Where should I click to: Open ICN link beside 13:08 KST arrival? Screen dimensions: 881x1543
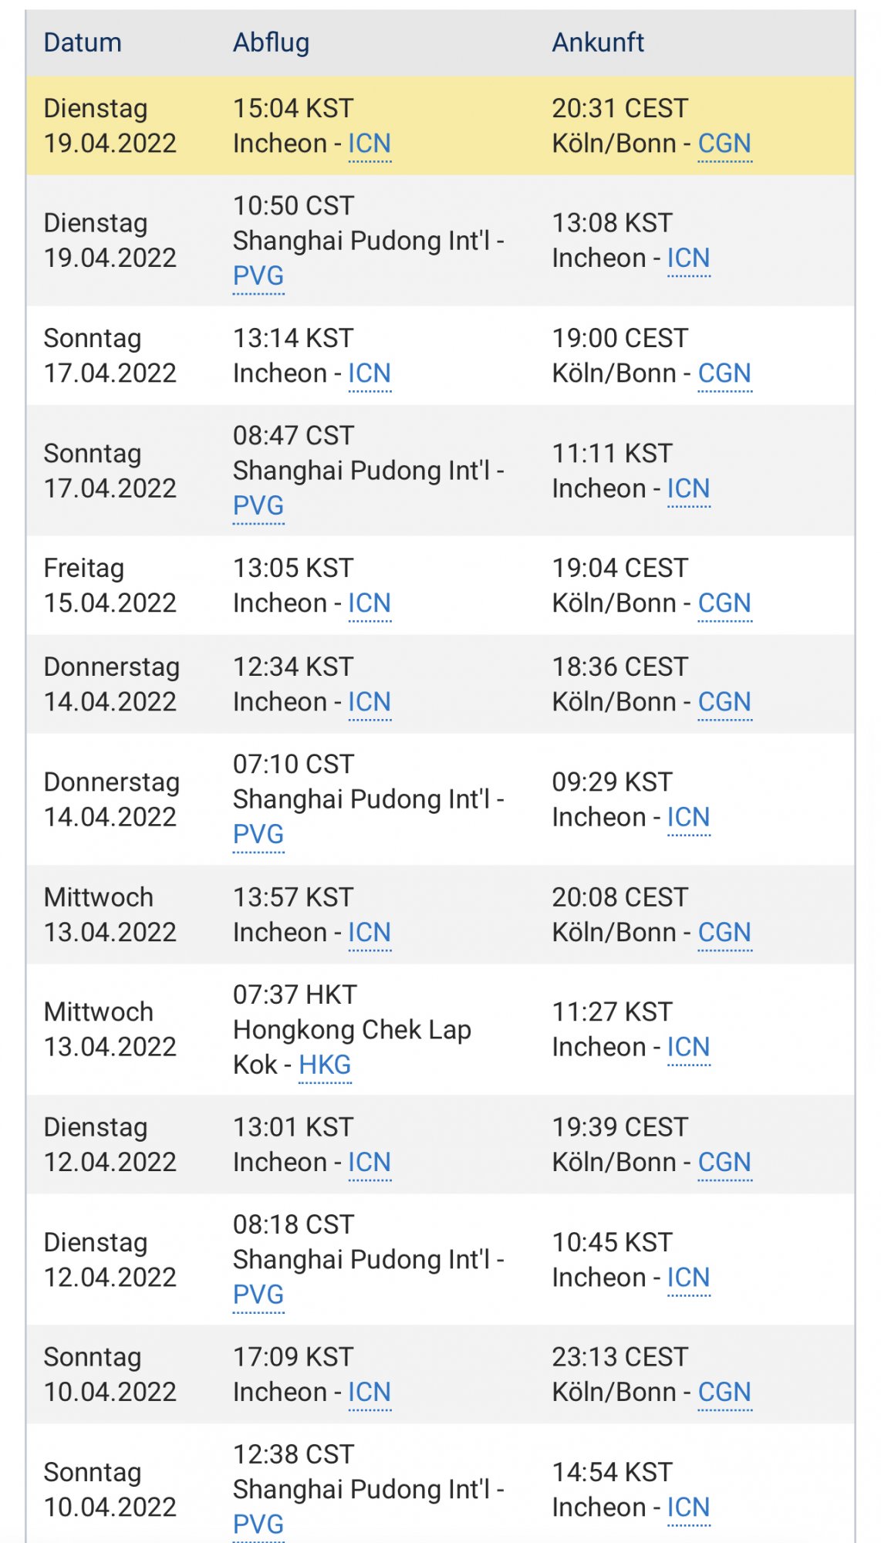tap(688, 258)
